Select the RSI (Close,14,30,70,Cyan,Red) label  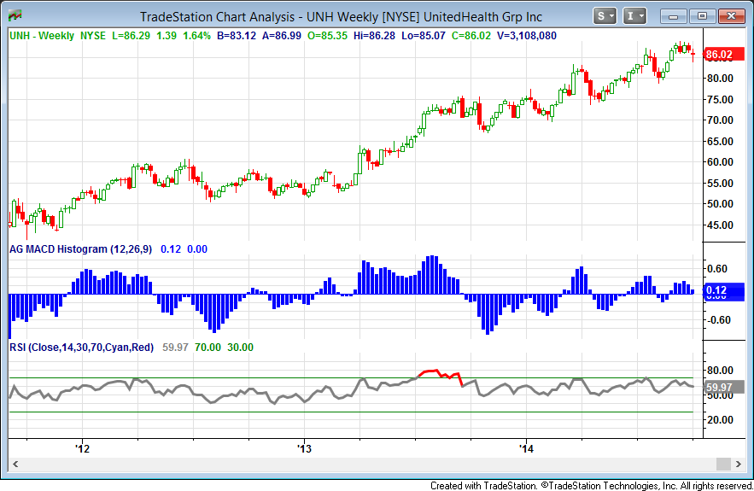pos(82,348)
